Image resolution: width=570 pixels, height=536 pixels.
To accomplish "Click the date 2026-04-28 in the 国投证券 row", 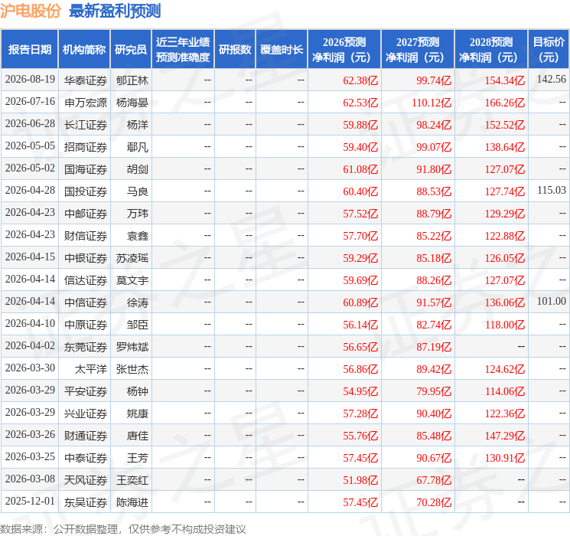I will [x=30, y=191].
